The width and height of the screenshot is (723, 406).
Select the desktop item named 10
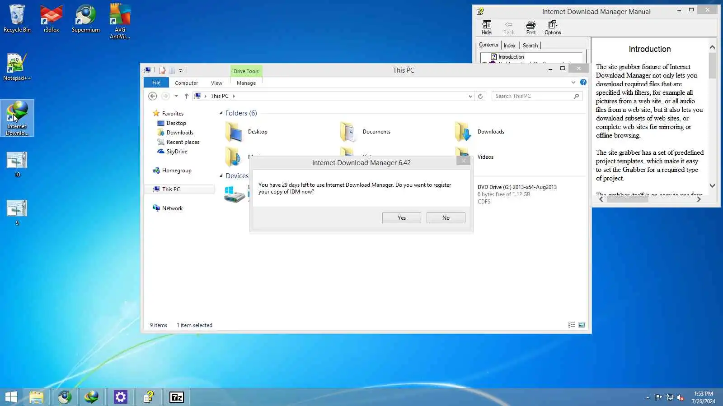(17, 164)
